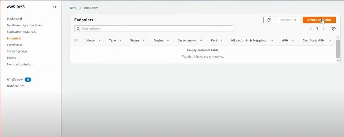Go to Replication instances

(x=21, y=32)
